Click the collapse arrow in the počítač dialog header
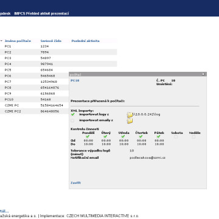The width and height of the screenshot is (219, 219). click(x=203, y=74)
